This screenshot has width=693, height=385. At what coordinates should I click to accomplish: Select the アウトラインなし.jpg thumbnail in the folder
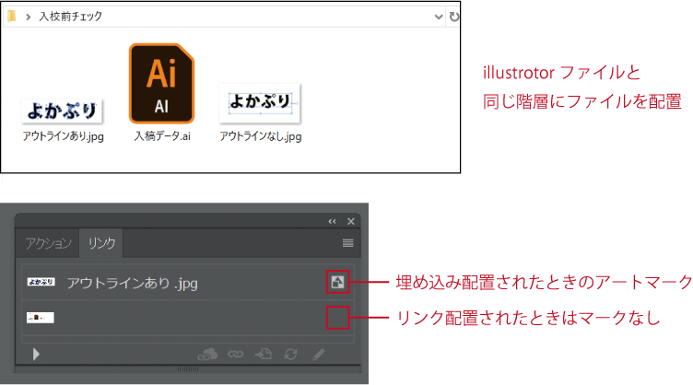pos(260,103)
